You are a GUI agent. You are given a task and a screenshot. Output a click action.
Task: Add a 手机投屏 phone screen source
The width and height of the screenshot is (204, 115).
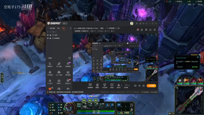[105, 86]
